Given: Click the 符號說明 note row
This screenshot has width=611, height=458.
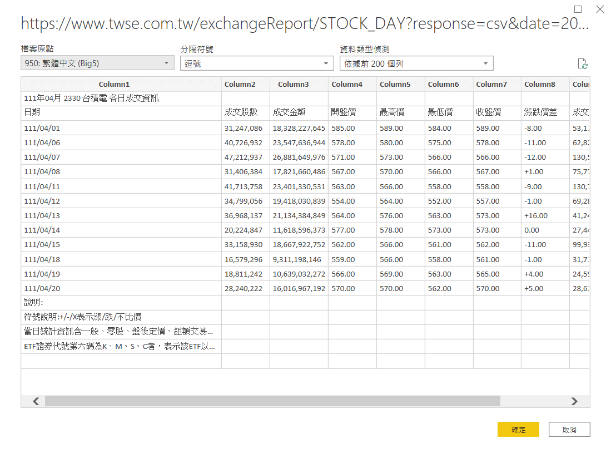Looking at the screenshot, I should coord(83,317).
